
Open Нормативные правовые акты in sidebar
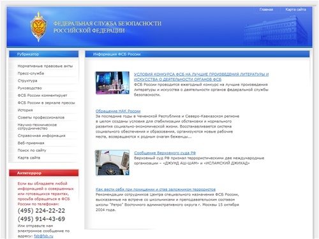point(45,66)
